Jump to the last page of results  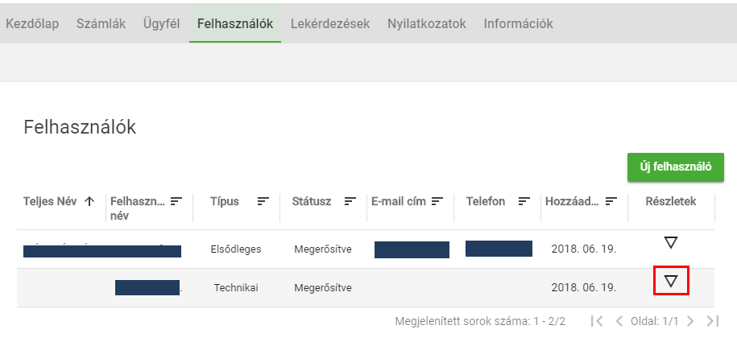712,321
